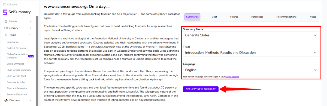Click Request New Summary button

click(201, 89)
